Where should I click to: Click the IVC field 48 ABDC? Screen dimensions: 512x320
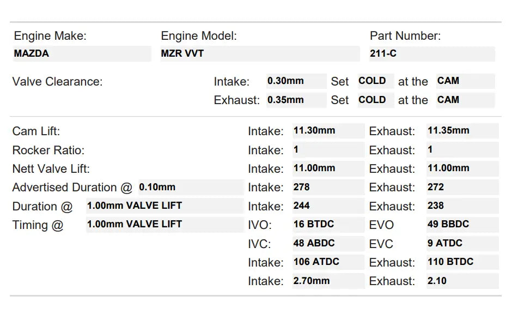pyautogui.click(x=328, y=244)
